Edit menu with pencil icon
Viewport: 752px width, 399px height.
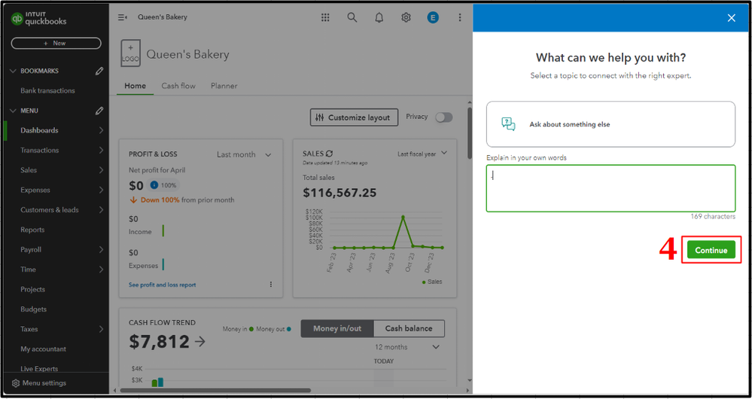click(x=99, y=111)
